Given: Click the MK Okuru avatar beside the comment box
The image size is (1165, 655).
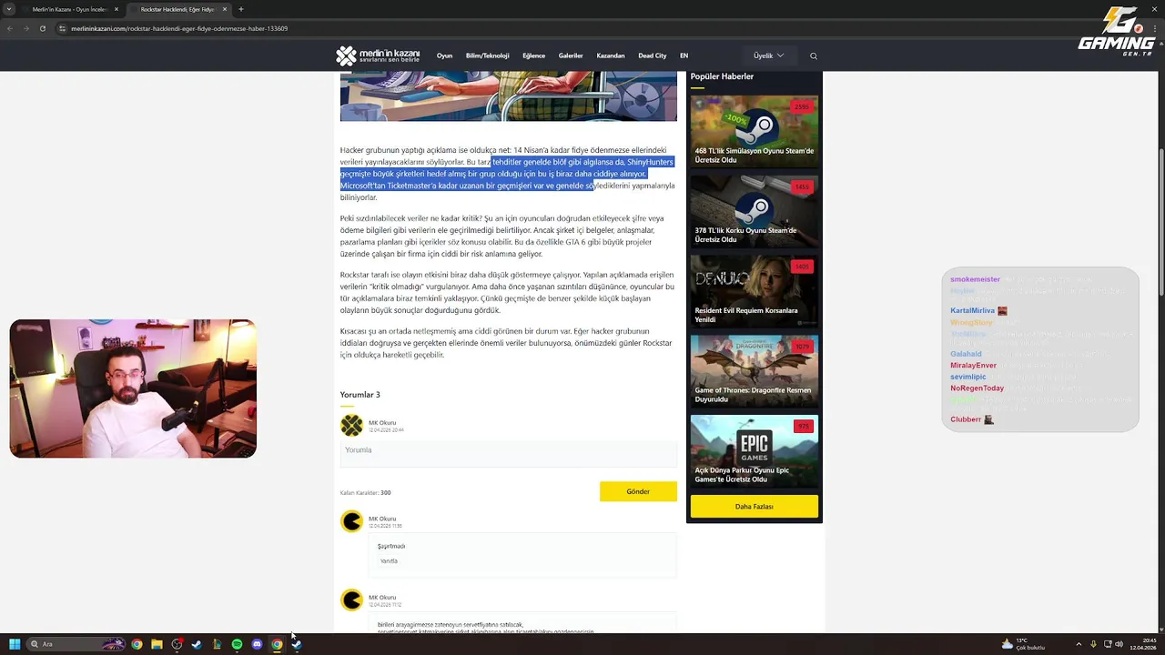Looking at the screenshot, I should (x=351, y=425).
